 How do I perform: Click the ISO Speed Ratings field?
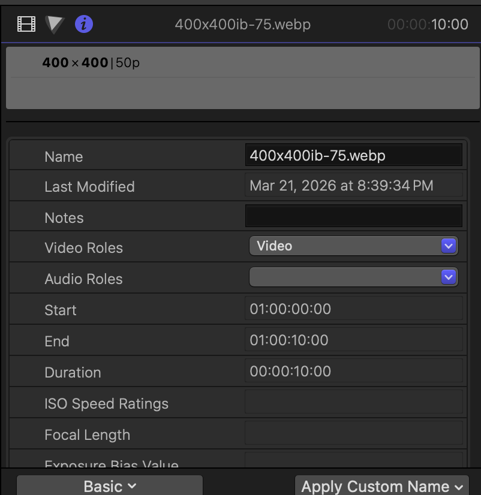[354, 402]
